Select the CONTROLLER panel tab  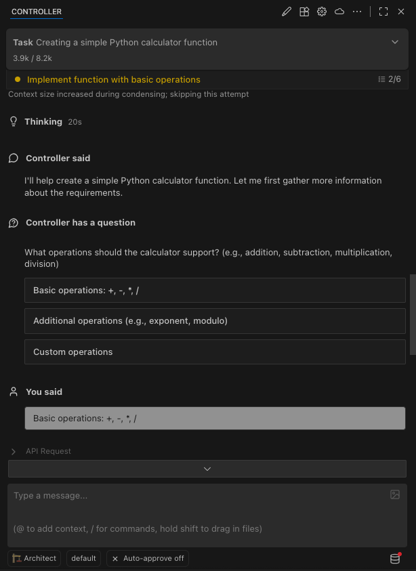click(x=37, y=12)
